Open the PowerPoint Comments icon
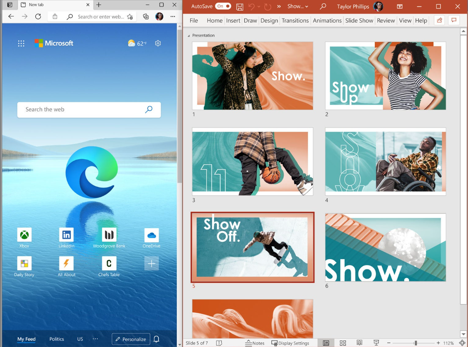This screenshot has width=468, height=347. pyautogui.click(x=454, y=20)
